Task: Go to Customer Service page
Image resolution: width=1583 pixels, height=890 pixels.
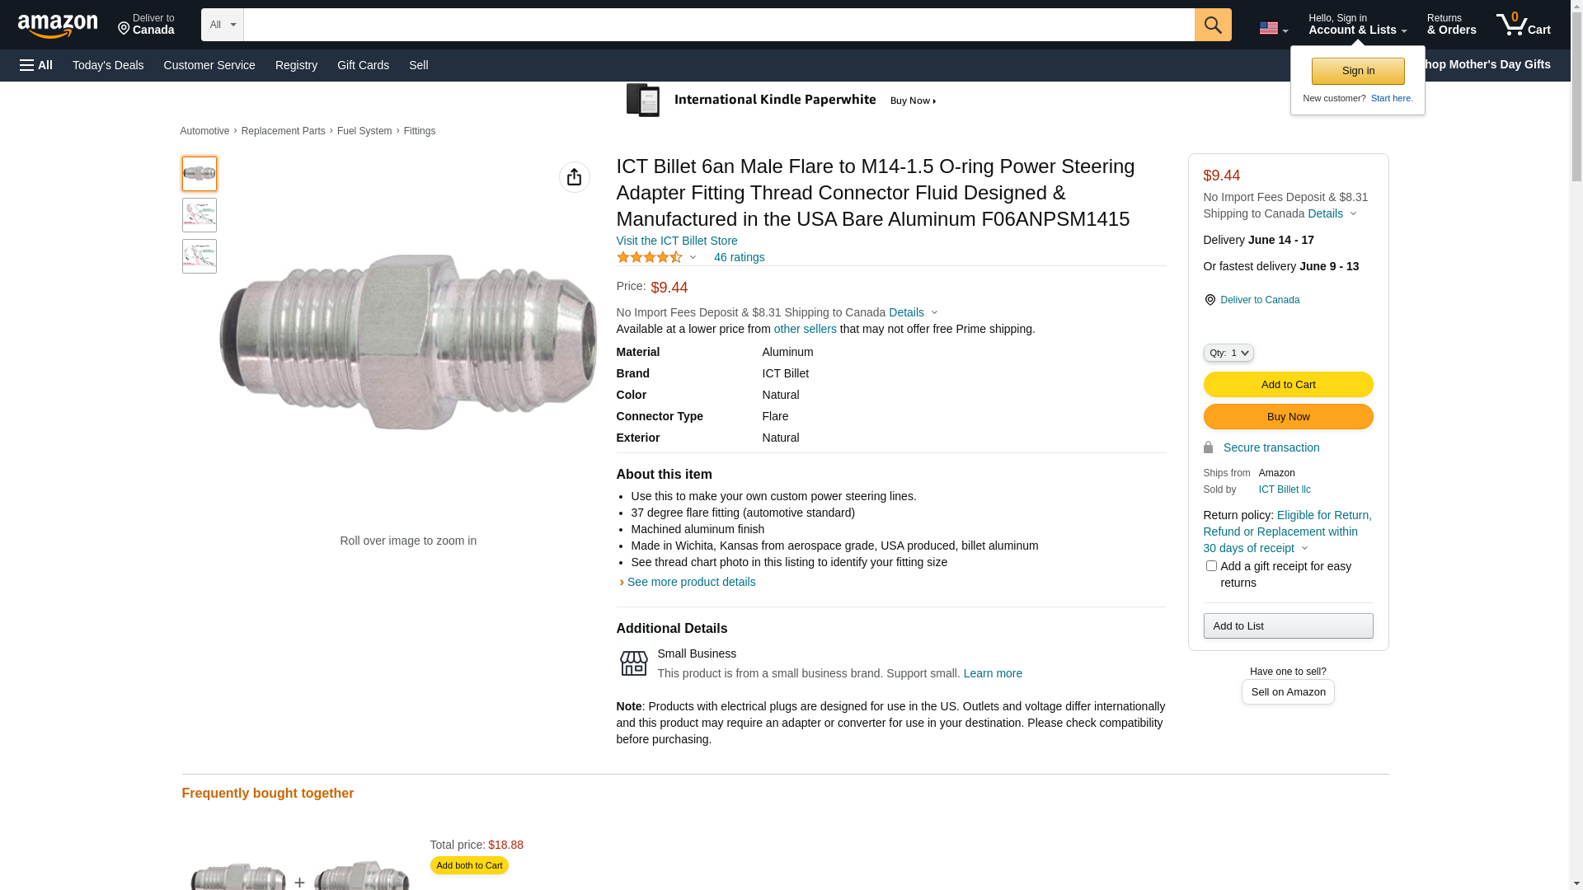Action: [209, 65]
